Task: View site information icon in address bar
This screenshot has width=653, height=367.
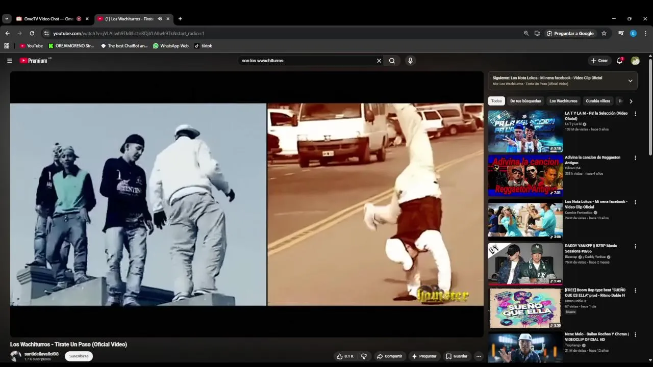Action: [46, 33]
